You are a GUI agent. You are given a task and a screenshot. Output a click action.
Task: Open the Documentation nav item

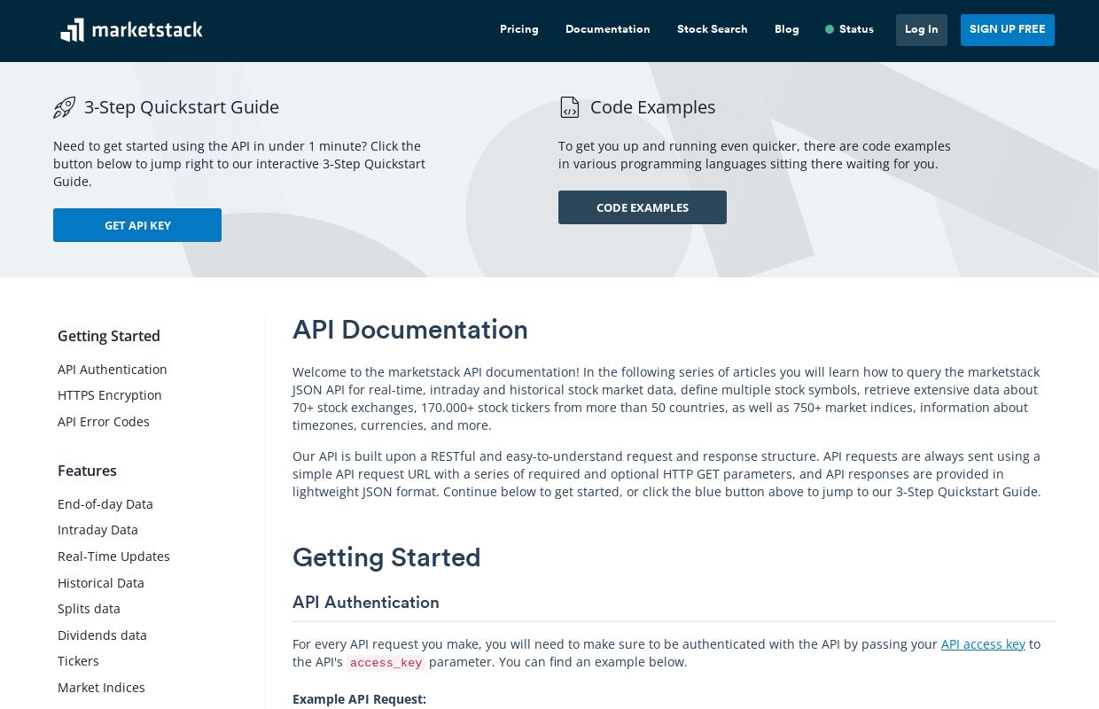[608, 29]
